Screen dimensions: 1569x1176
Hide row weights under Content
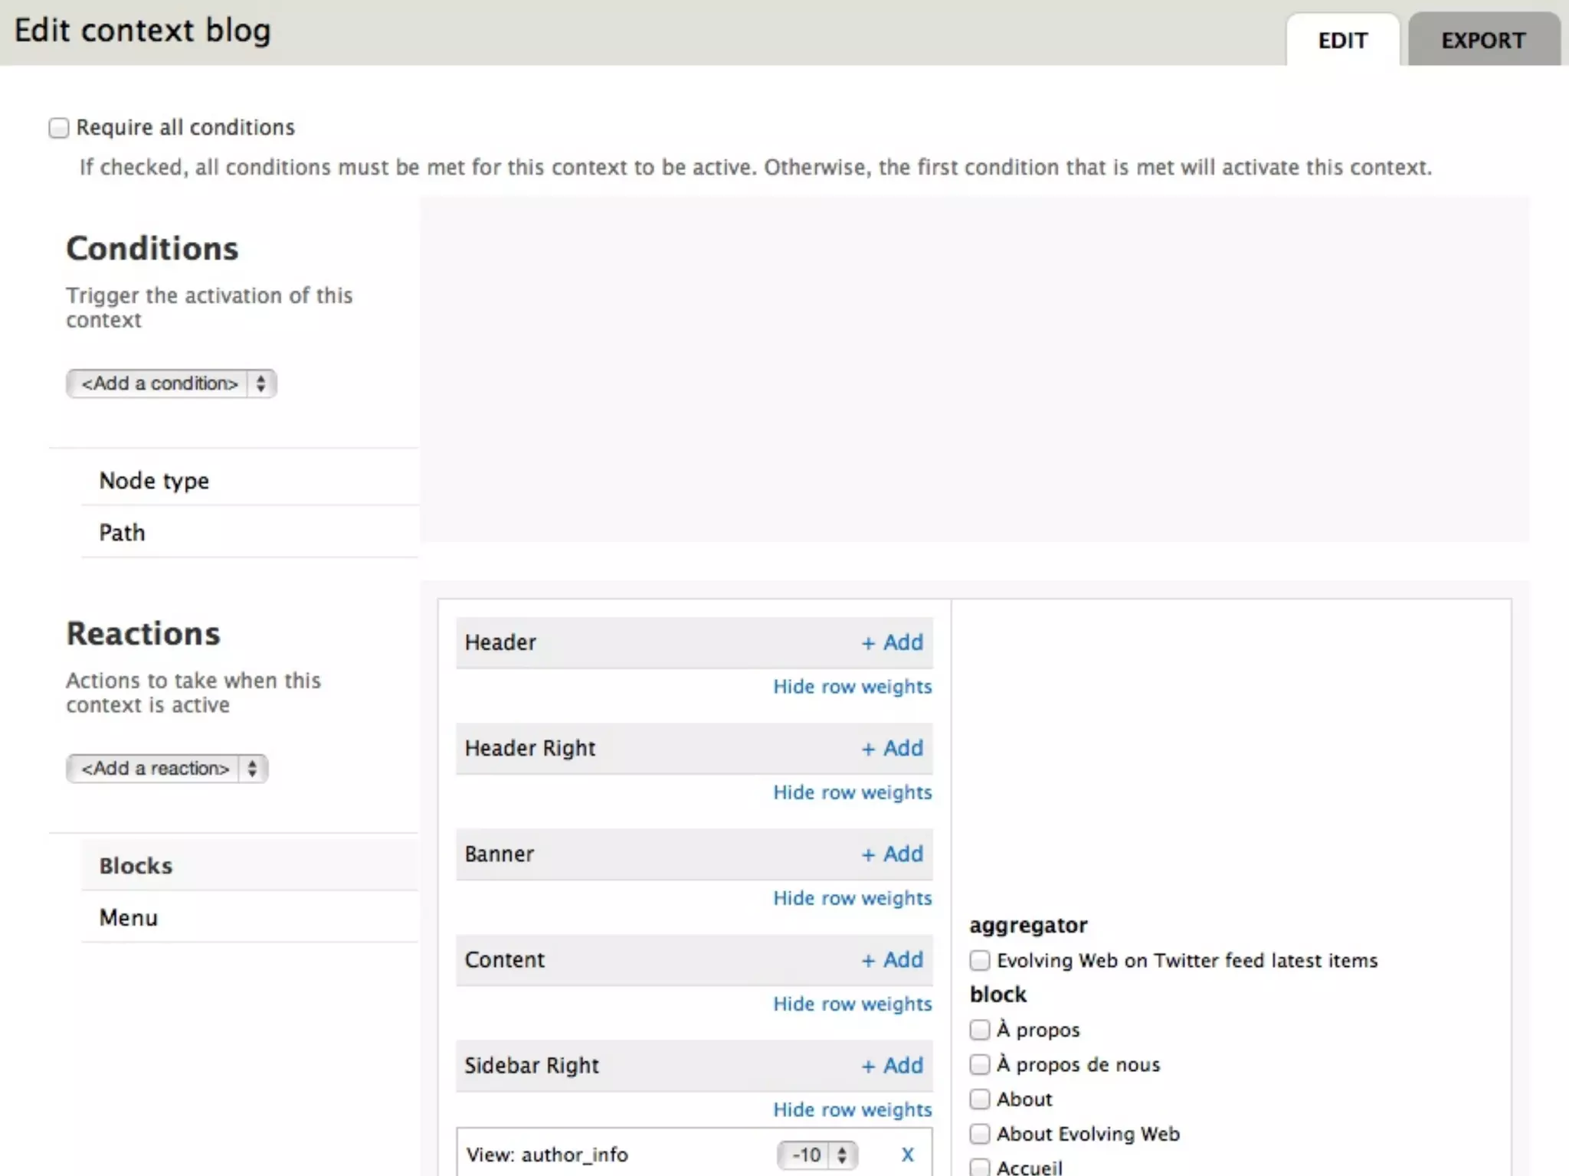click(852, 1004)
